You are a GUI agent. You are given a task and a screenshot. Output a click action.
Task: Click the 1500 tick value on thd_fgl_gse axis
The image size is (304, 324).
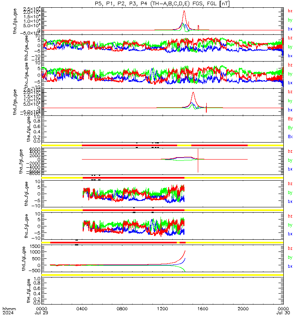tap(35, 247)
